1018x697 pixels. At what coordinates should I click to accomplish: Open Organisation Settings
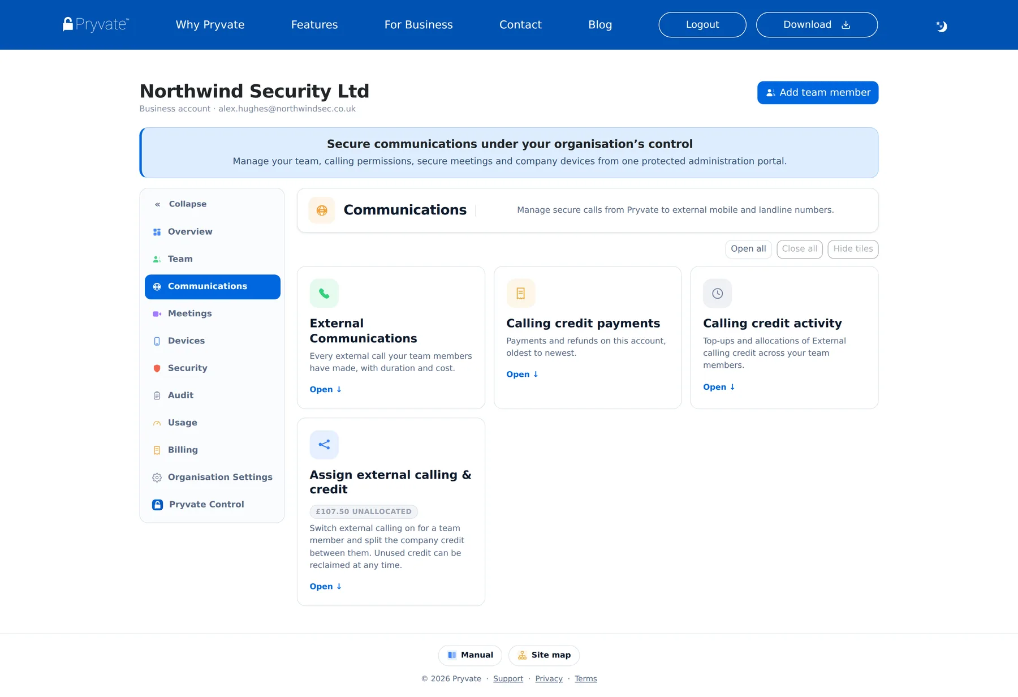click(213, 477)
